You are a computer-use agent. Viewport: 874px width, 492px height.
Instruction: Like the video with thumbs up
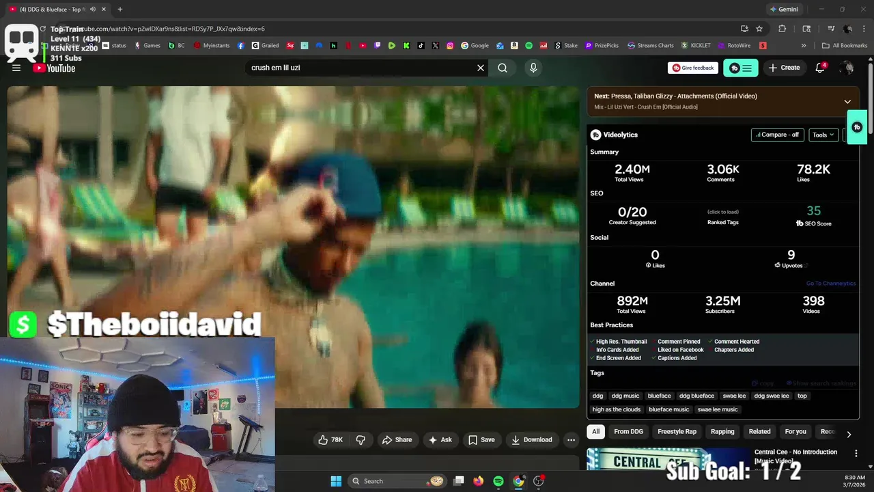pyautogui.click(x=330, y=440)
